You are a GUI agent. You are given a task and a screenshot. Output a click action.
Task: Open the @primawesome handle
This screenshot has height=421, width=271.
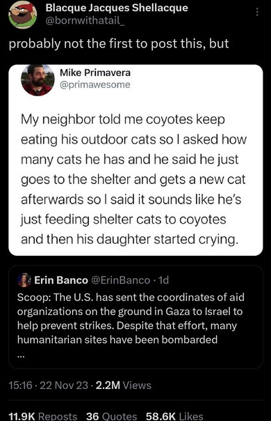pyautogui.click(x=95, y=84)
